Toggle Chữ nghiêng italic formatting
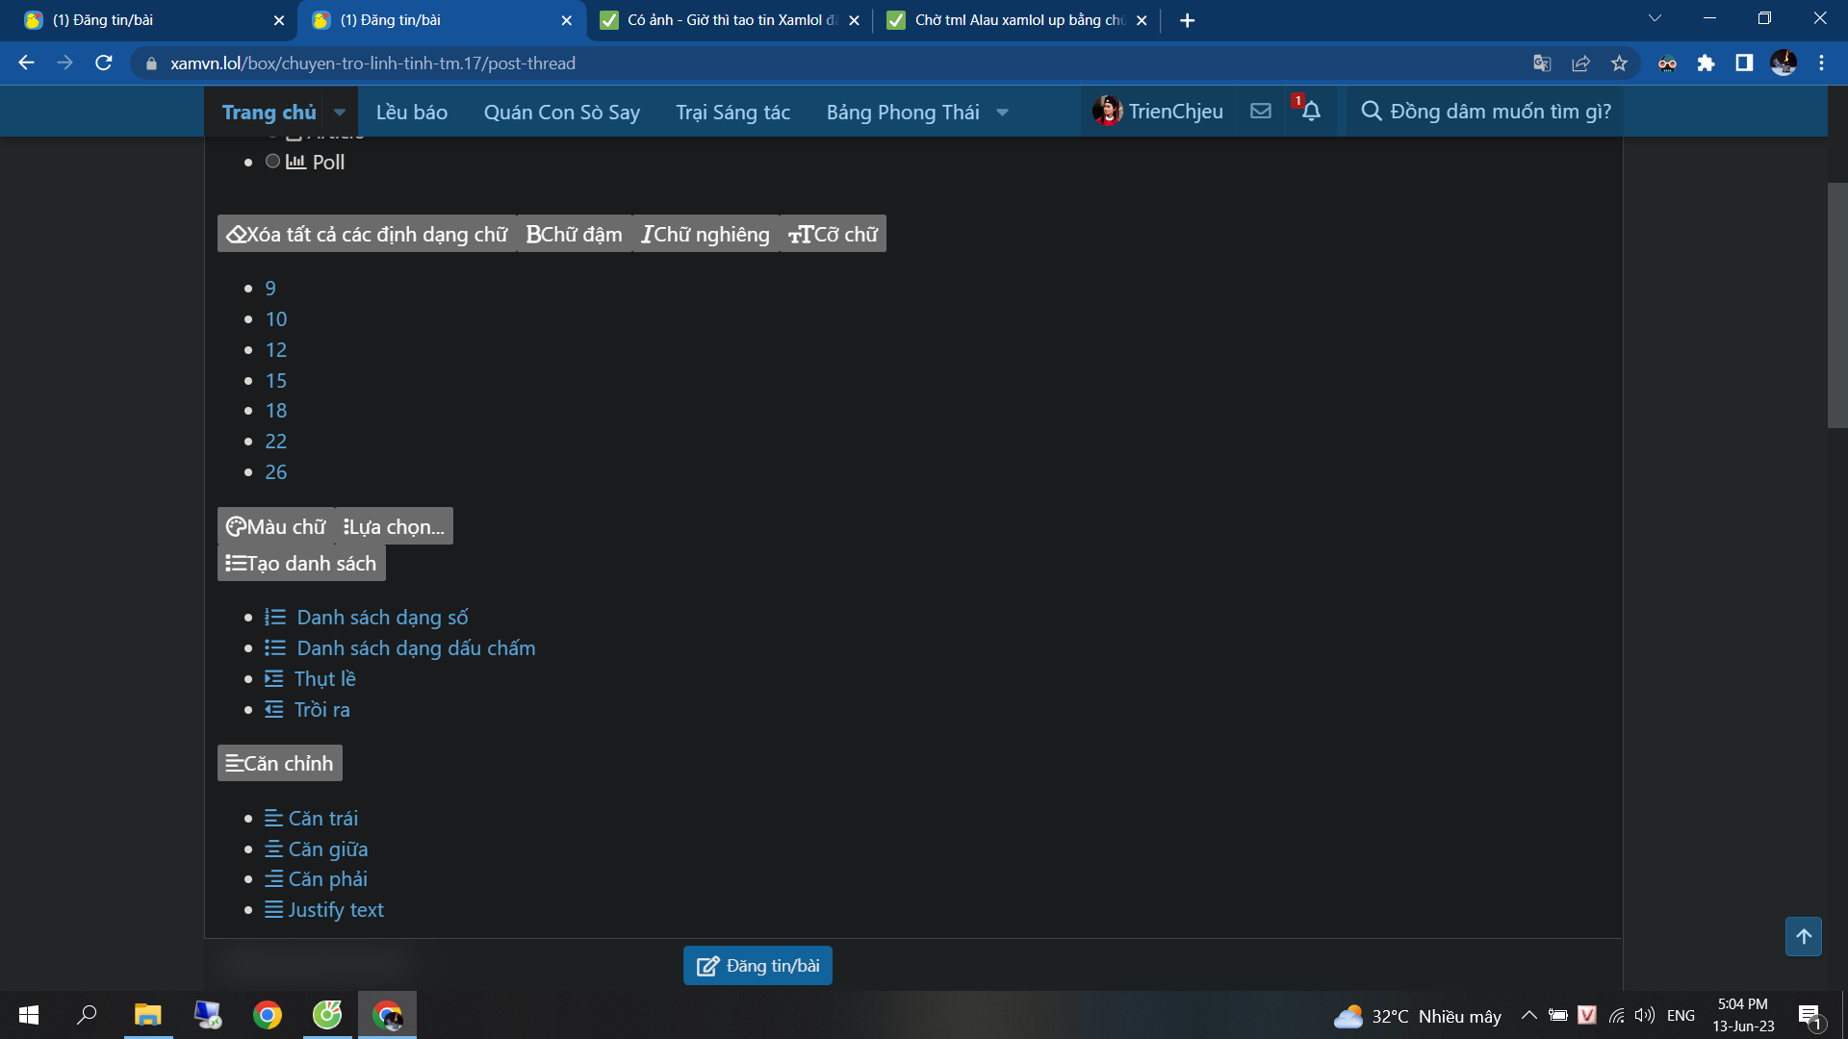The image size is (1848, 1039). click(706, 234)
